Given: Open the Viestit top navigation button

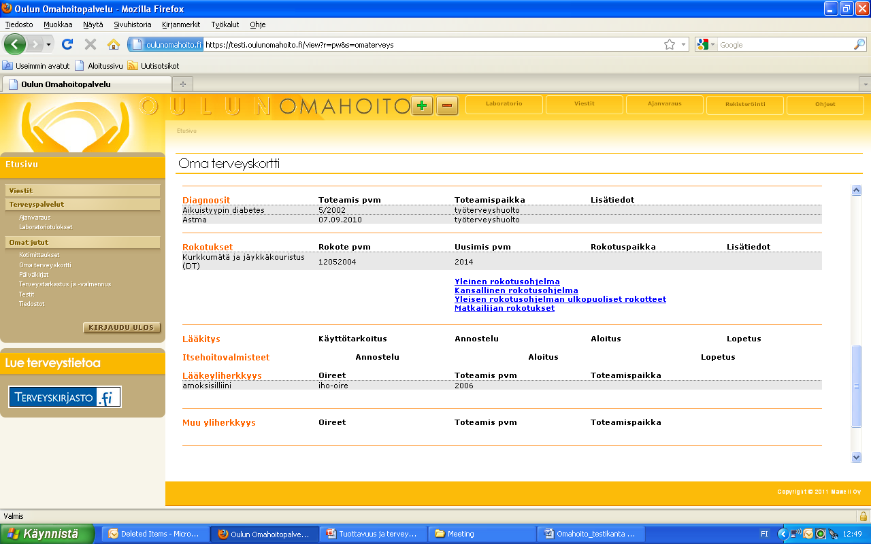Looking at the screenshot, I should tap(585, 105).
